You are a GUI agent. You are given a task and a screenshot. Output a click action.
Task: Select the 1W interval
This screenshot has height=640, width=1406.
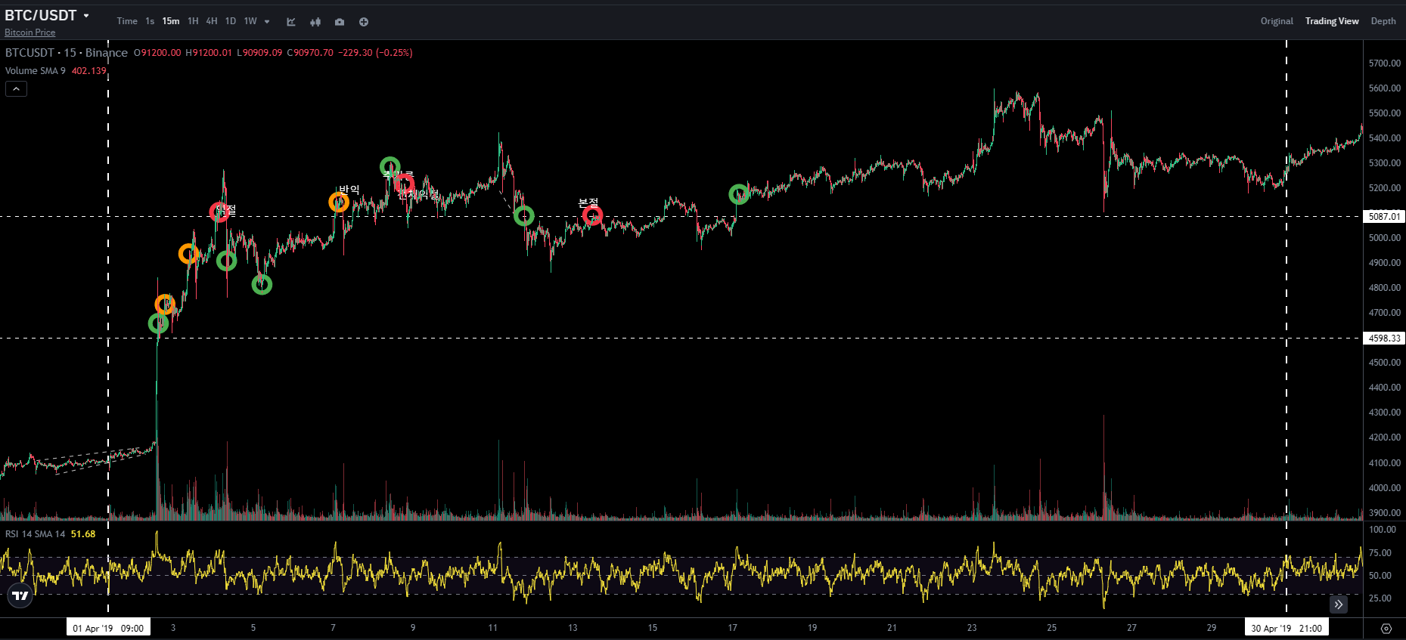[250, 21]
